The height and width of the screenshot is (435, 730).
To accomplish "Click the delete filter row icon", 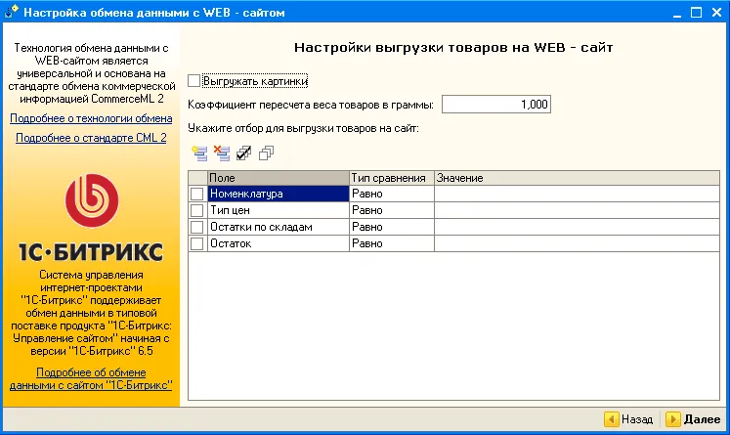I will click(x=221, y=152).
